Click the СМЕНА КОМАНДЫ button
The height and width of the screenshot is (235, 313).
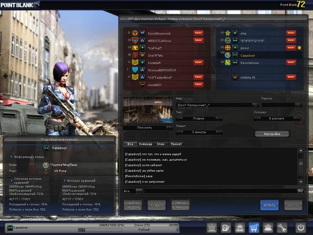click(180, 205)
